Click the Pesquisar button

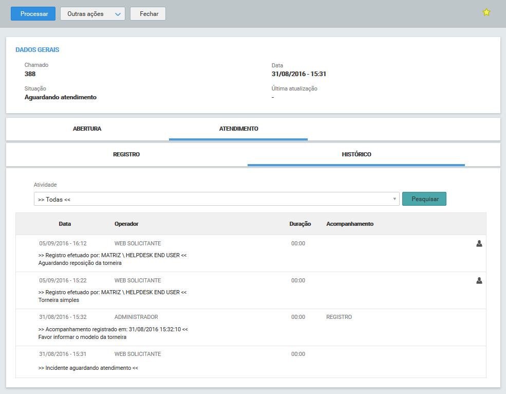pos(424,199)
